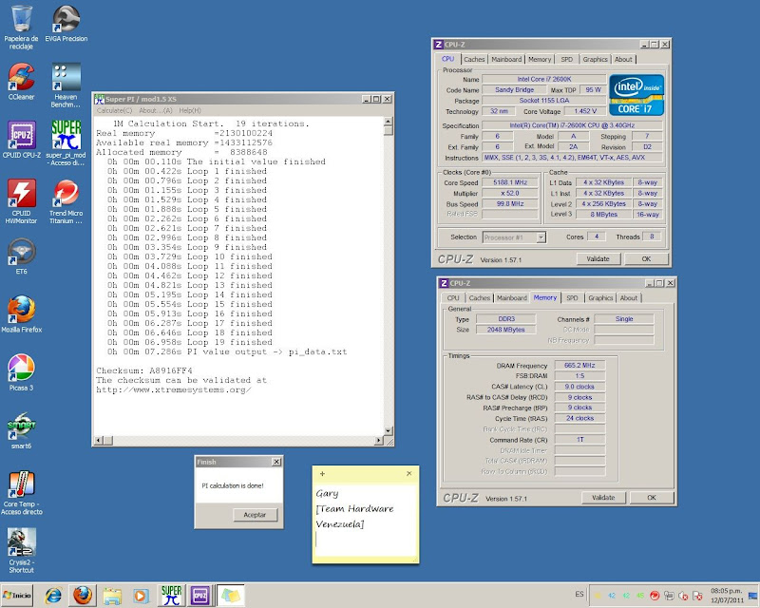
Task: Launch Picasa 3 from the desktop
Action: pos(21,369)
